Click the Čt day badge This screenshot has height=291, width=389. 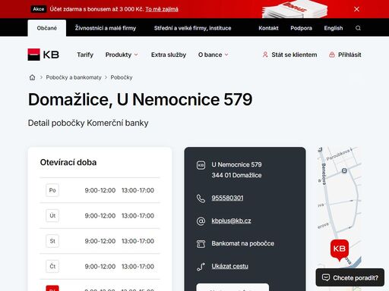coord(52,266)
